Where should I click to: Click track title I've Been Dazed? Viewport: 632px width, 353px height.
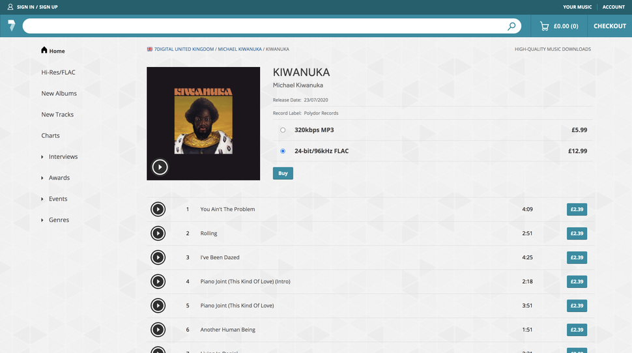pyautogui.click(x=220, y=257)
